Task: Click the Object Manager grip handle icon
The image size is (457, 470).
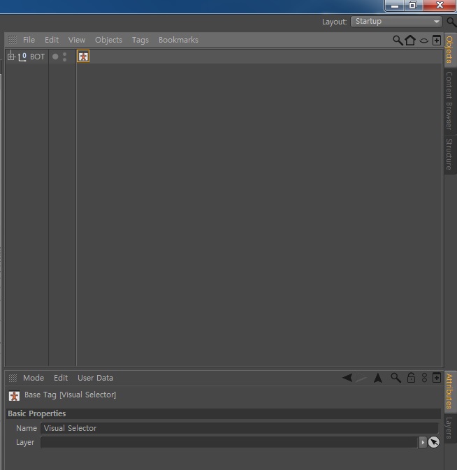Action: pos(13,40)
